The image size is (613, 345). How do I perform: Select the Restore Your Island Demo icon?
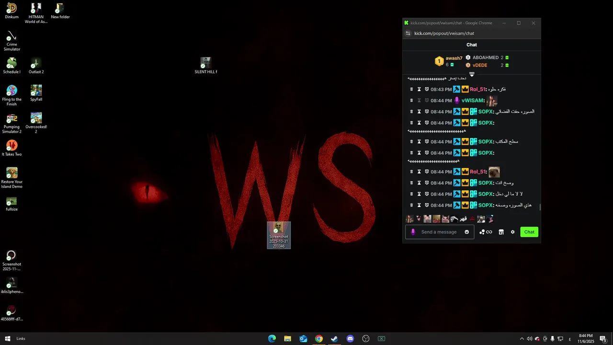12,178
